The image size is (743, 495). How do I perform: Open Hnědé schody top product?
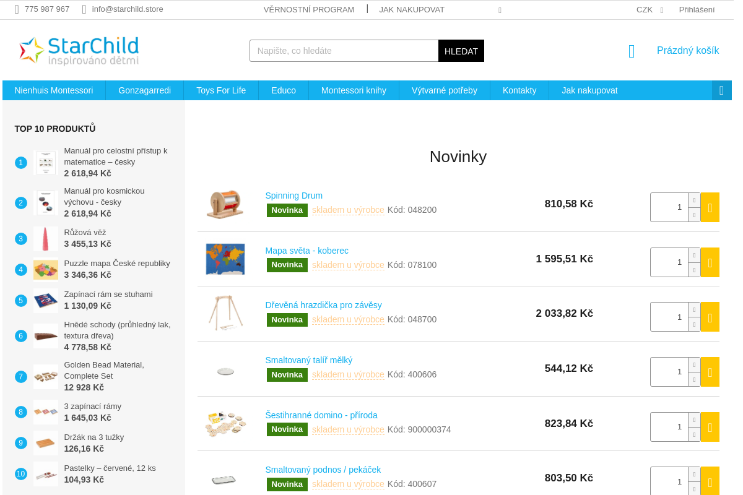click(117, 330)
